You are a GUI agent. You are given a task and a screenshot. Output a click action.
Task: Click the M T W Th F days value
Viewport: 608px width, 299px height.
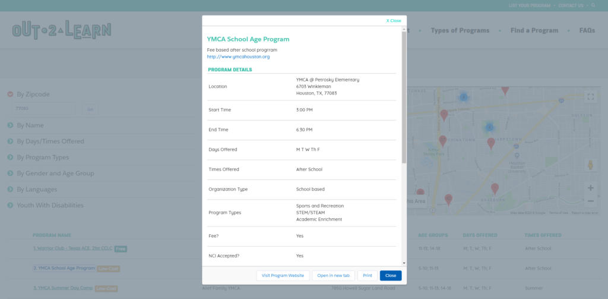(x=308, y=150)
